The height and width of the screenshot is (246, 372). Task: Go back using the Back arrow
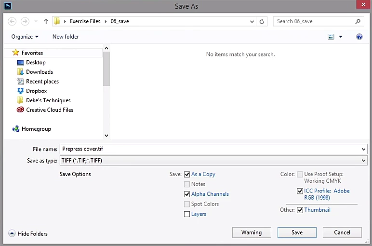click(12, 21)
